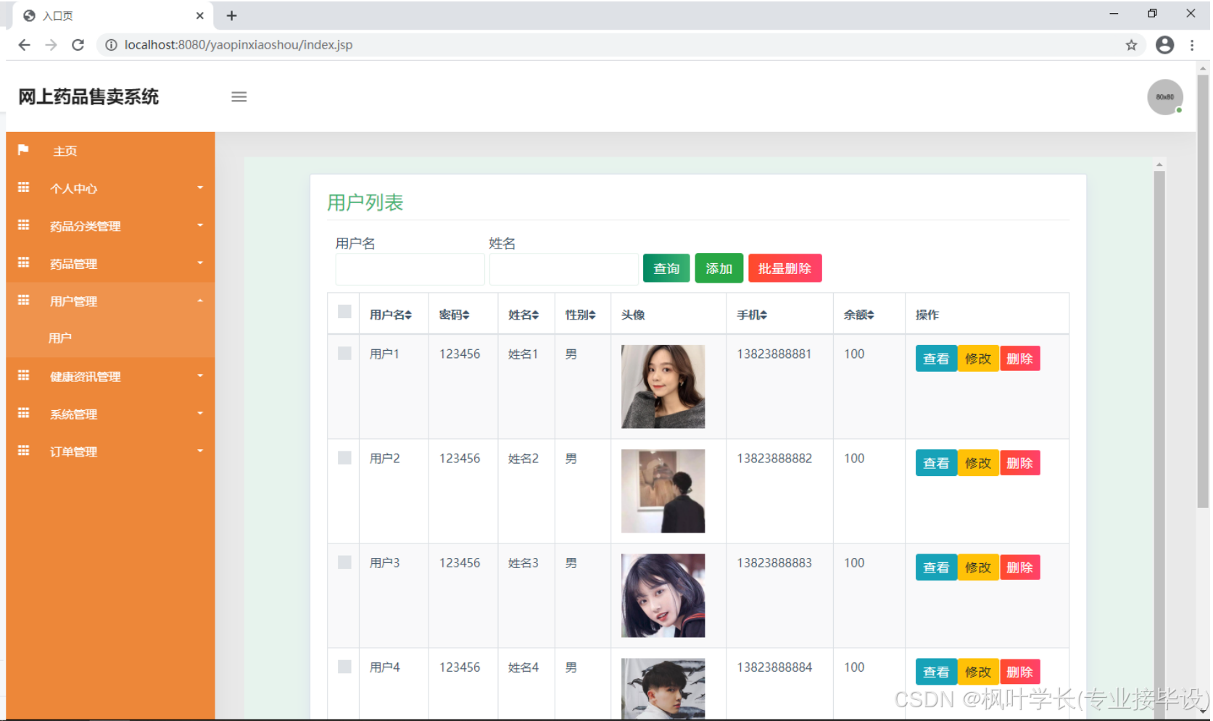Open 用户2 avatar photo thumbnail
Viewport: 1213px width, 721px height.
pos(663,491)
